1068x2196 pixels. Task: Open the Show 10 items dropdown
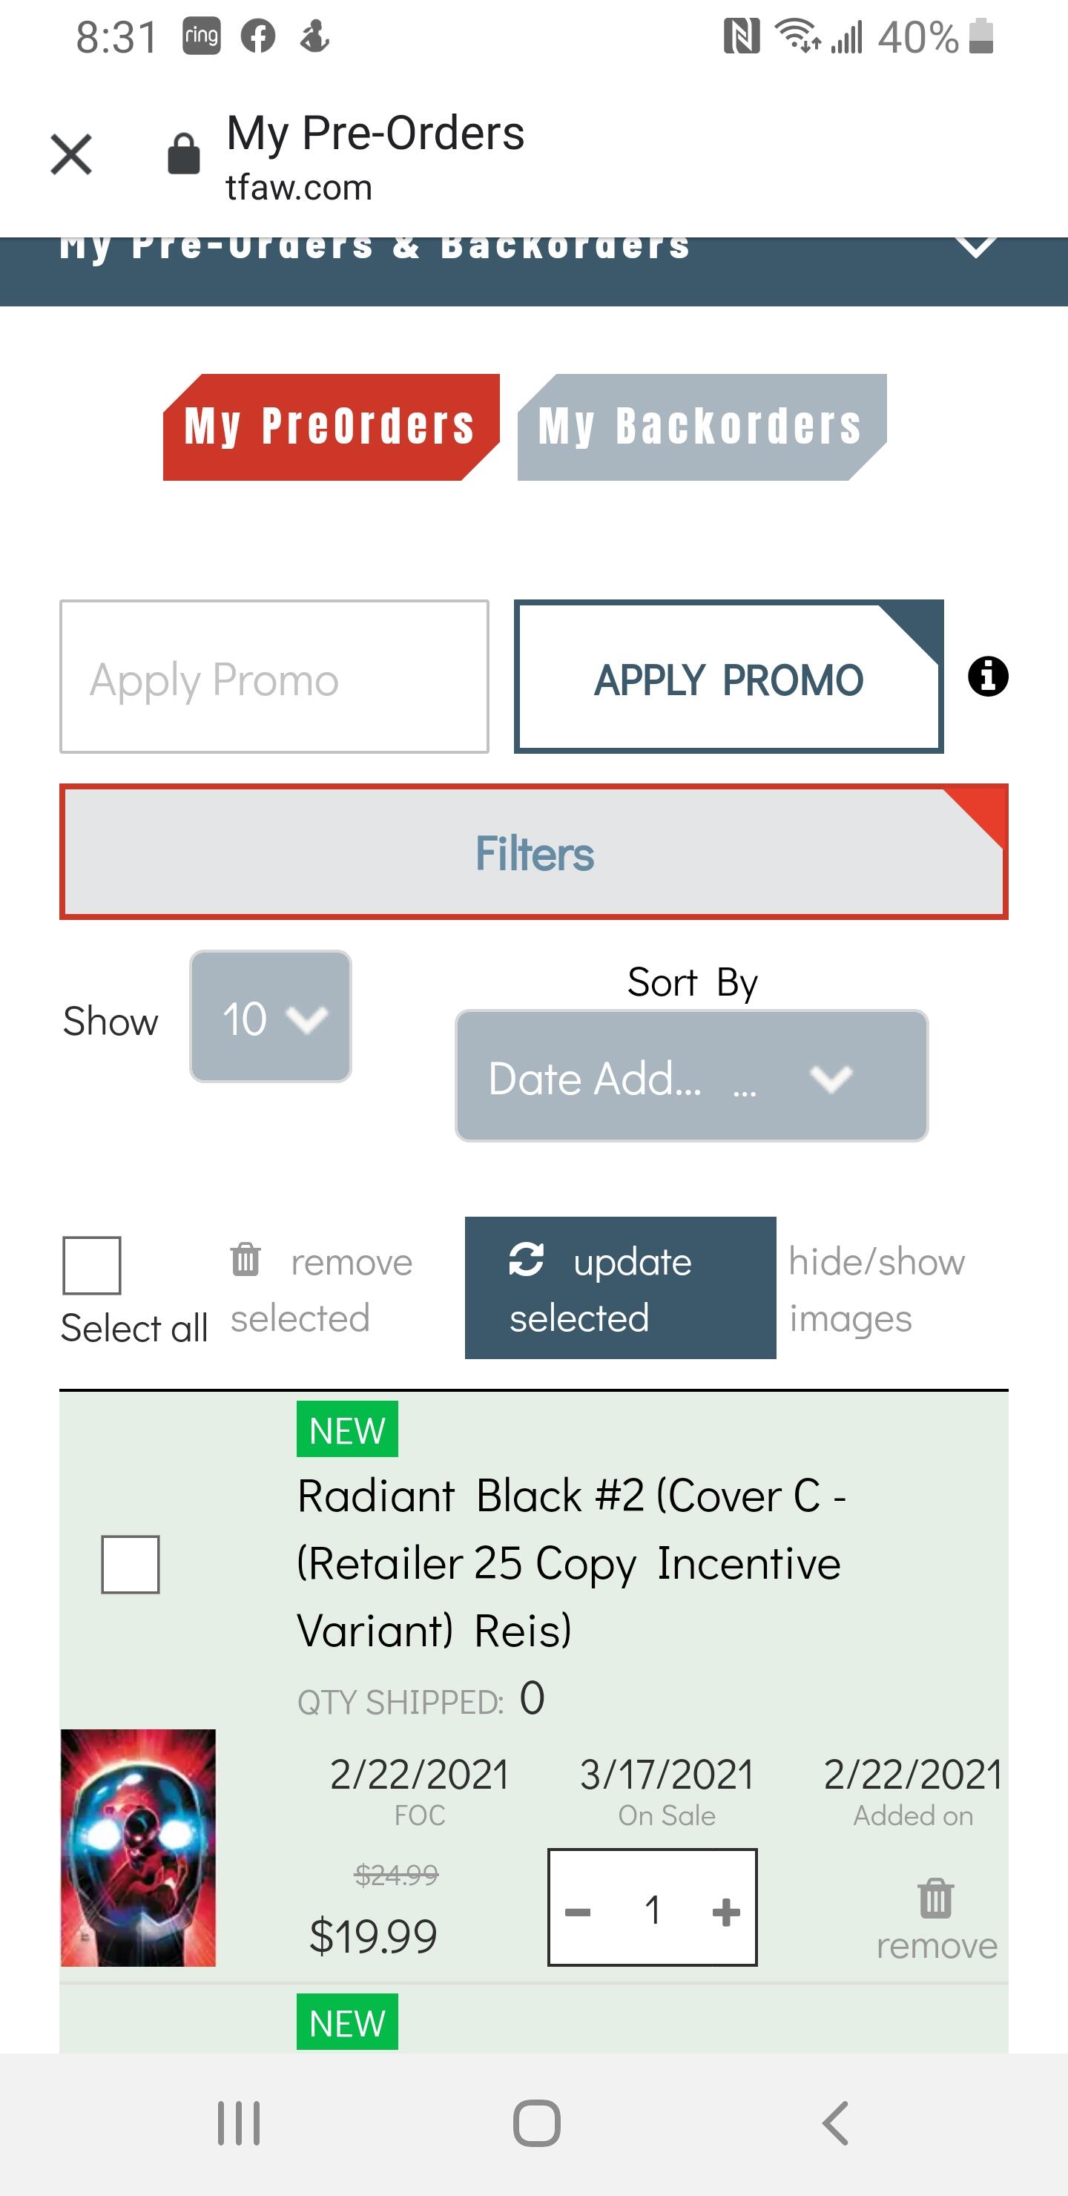click(270, 1017)
